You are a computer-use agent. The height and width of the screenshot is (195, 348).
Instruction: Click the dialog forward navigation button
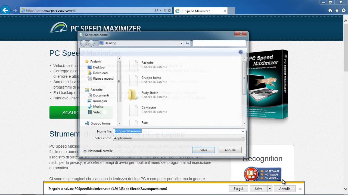pos(91,43)
